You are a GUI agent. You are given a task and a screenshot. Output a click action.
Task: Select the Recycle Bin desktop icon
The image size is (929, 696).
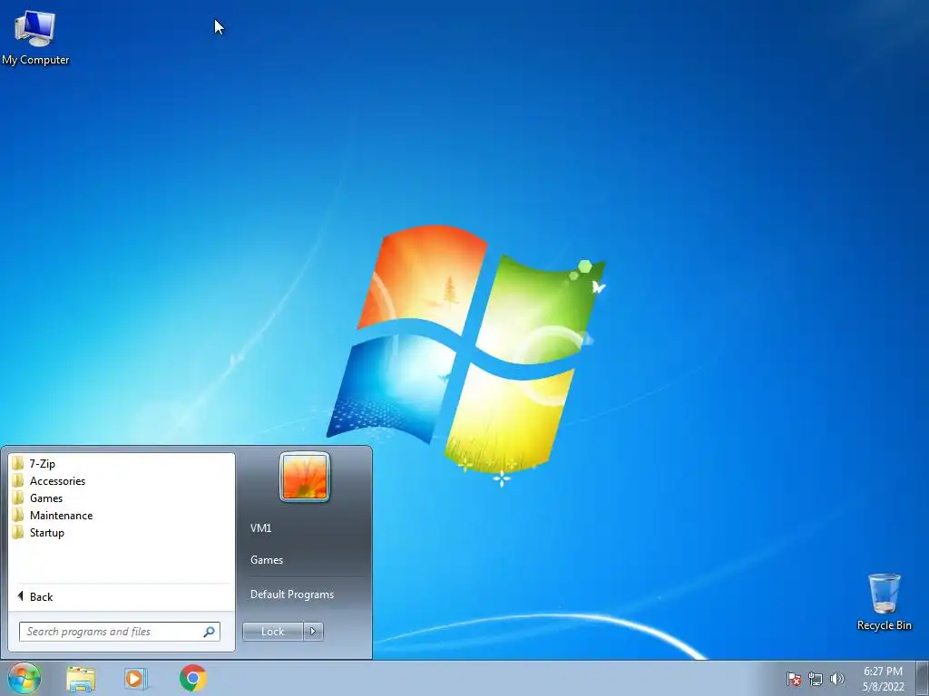tap(884, 602)
